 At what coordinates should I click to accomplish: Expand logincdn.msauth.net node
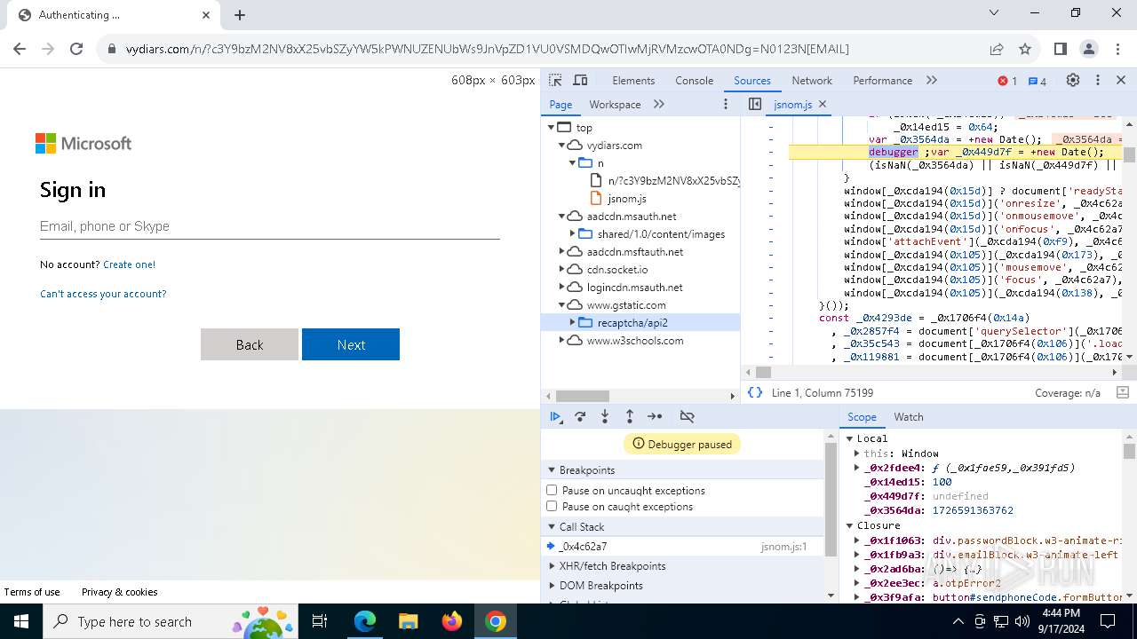click(x=562, y=287)
